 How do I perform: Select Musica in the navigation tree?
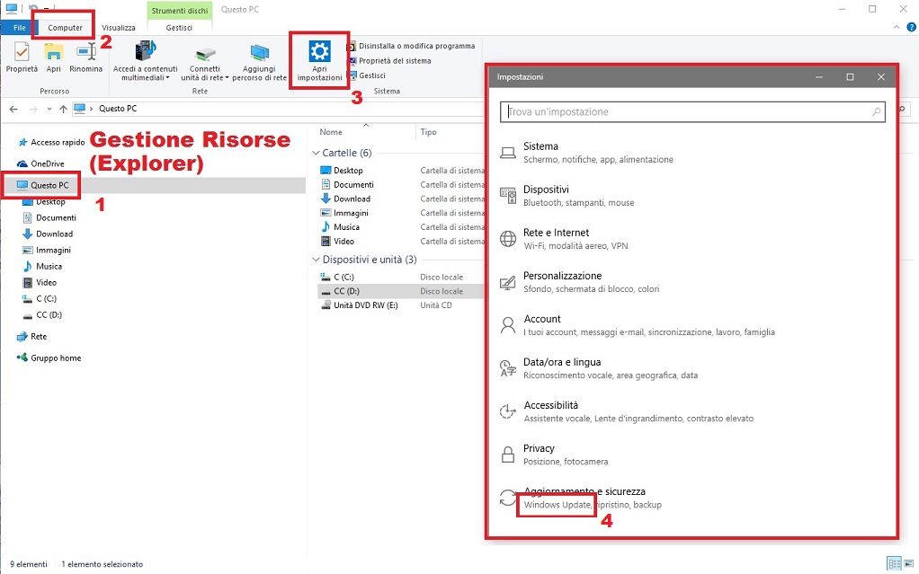coord(42,267)
